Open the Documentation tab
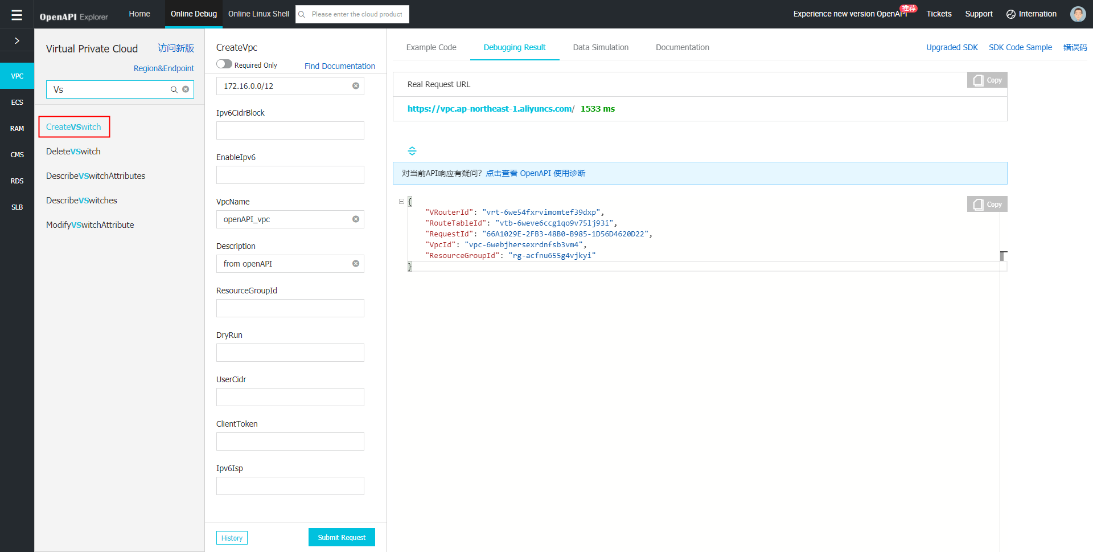 coord(682,47)
